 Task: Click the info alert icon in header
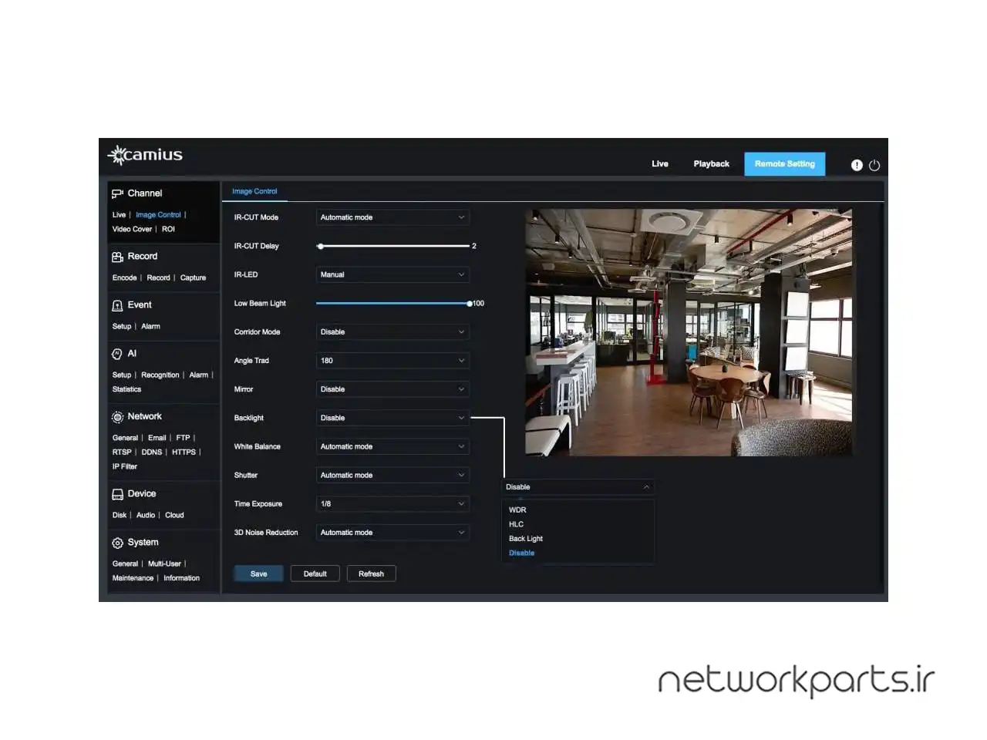point(857,165)
